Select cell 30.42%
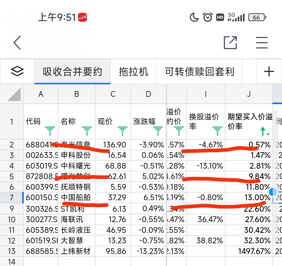Image resolution: width=282 pixels, height=266 pixels. [x=249, y=230]
